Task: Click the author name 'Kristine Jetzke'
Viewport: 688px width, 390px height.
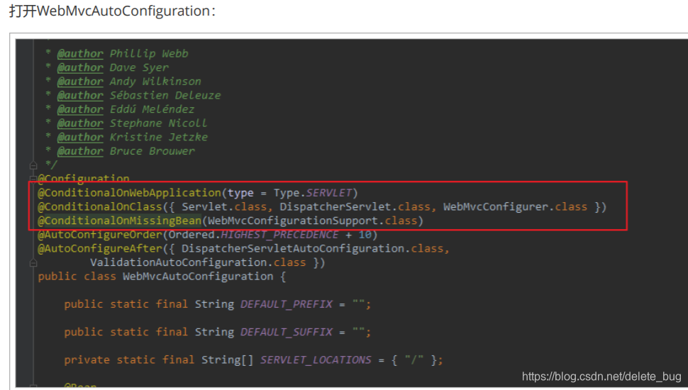Action: (x=158, y=138)
